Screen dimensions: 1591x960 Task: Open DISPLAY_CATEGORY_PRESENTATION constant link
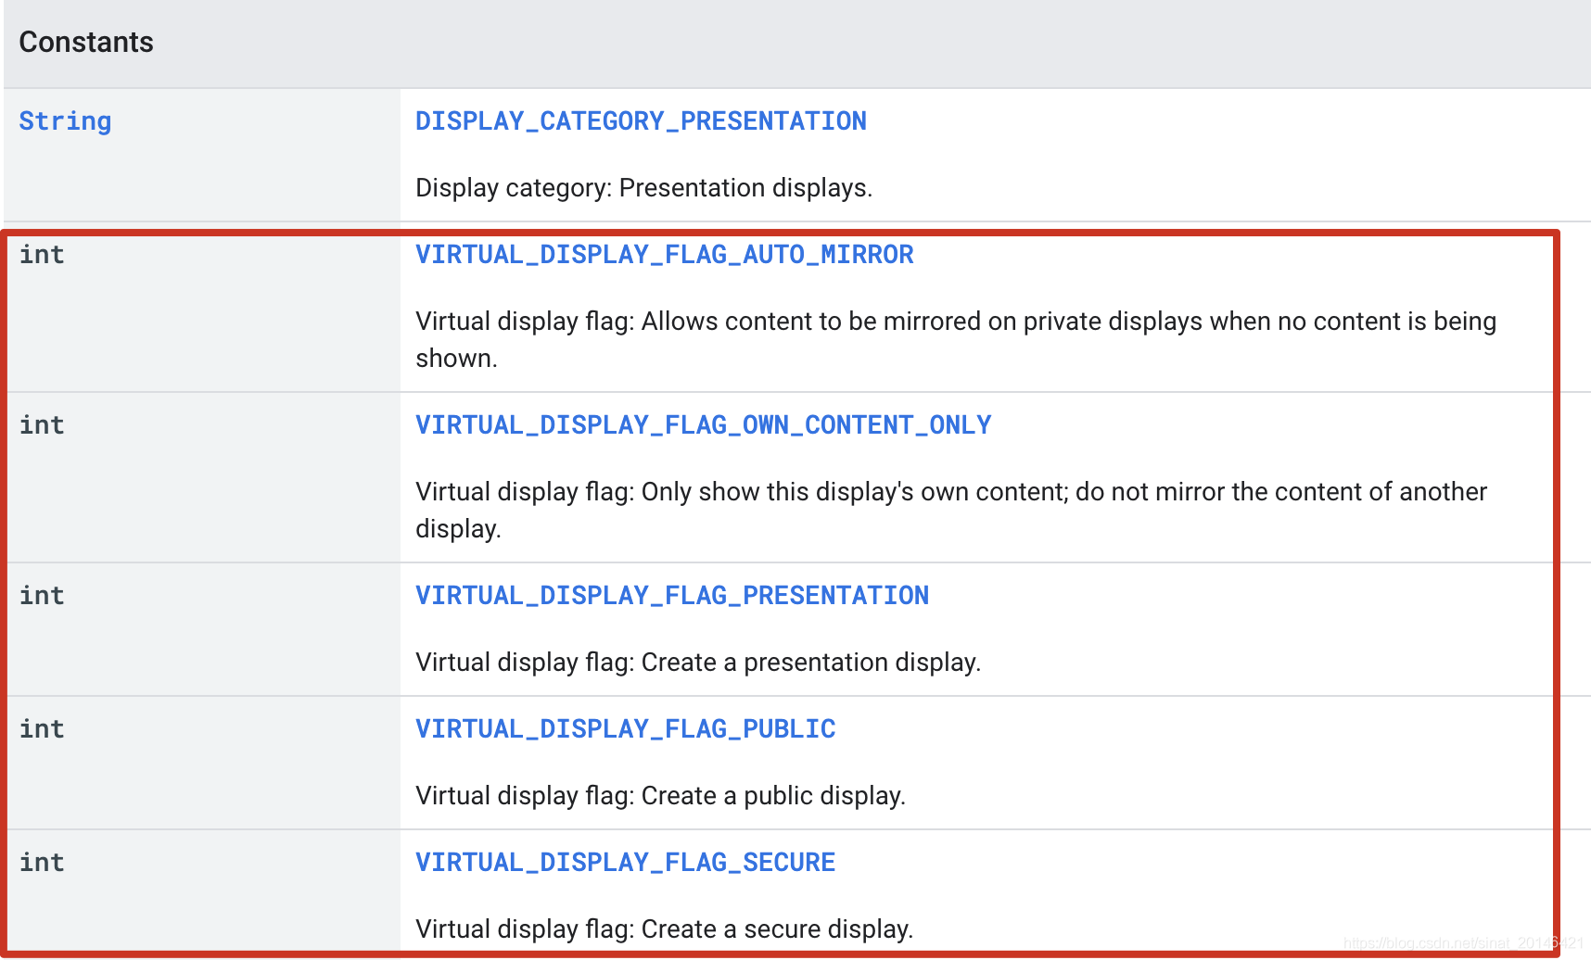click(x=641, y=121)
